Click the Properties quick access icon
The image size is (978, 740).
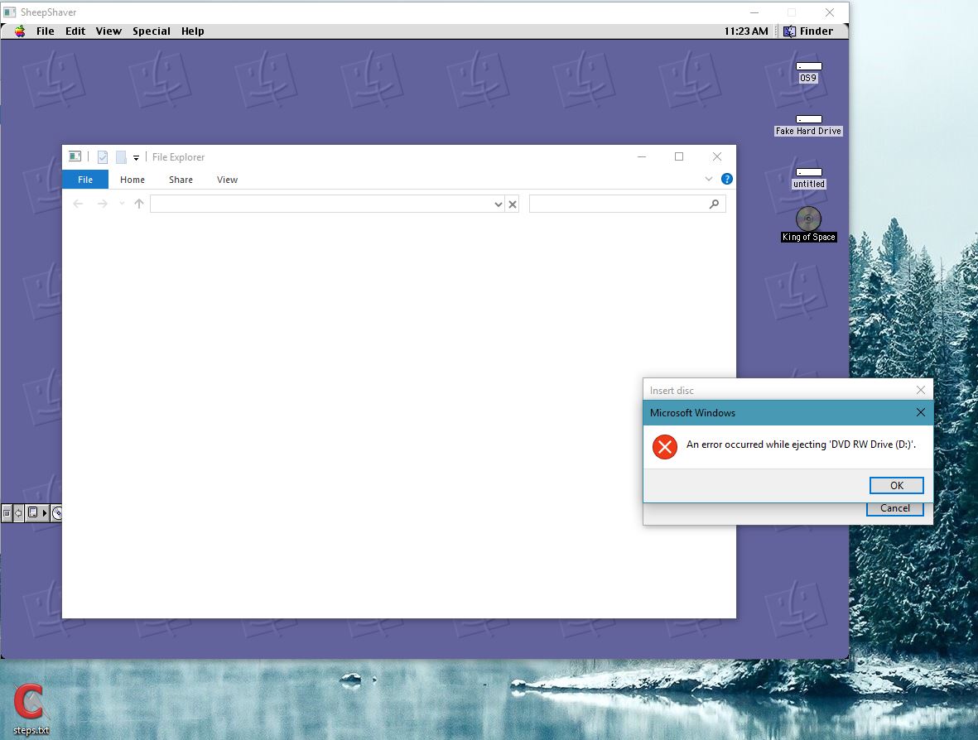tap(103, 157)
